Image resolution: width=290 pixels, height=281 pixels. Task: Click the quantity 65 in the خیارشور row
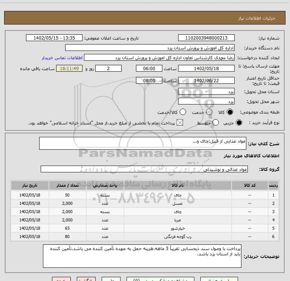tap(67, 229)
